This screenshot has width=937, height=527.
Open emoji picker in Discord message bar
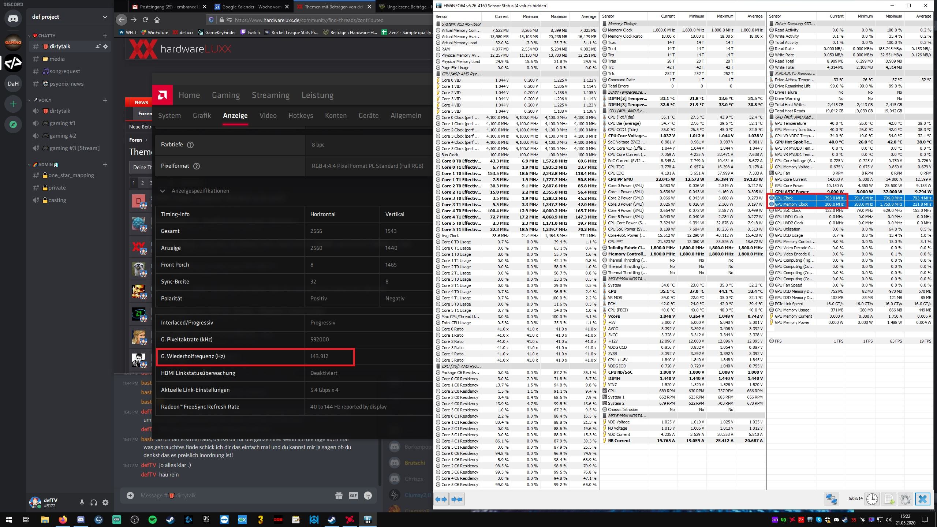point(368,496)
